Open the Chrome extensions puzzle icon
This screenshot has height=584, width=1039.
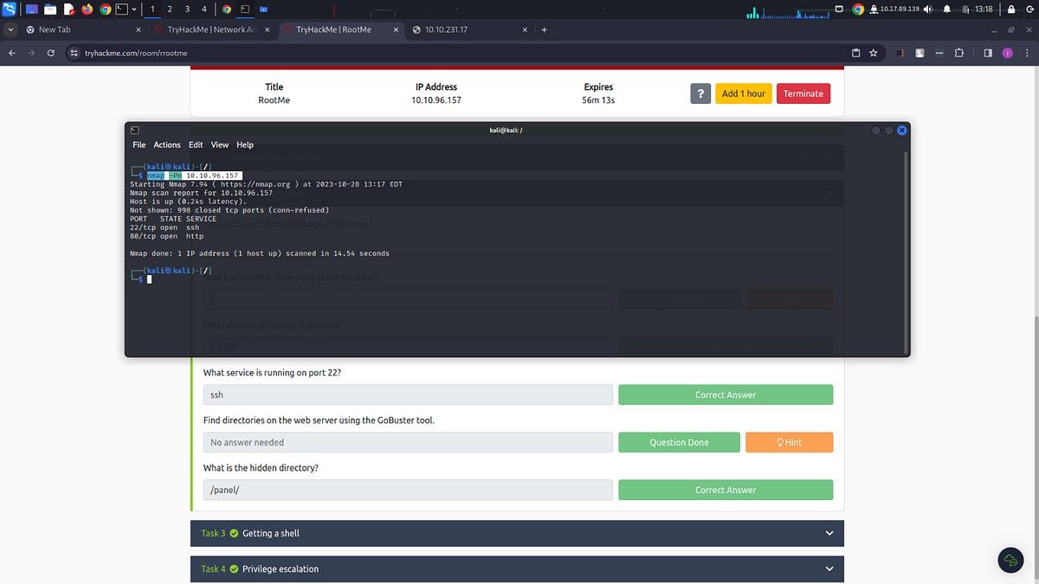(958, 53)
